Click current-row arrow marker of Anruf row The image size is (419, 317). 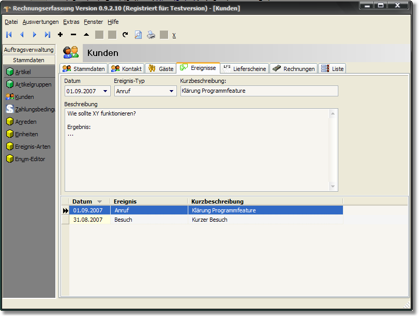pyautogui.click(x=66, y=210)
